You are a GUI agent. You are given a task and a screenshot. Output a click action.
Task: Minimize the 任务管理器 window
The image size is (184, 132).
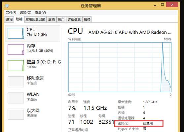pyautogui.click(x=155, y=5)
